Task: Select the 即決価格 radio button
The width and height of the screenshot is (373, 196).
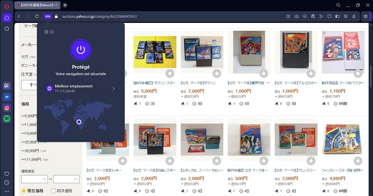Action: 53,191
